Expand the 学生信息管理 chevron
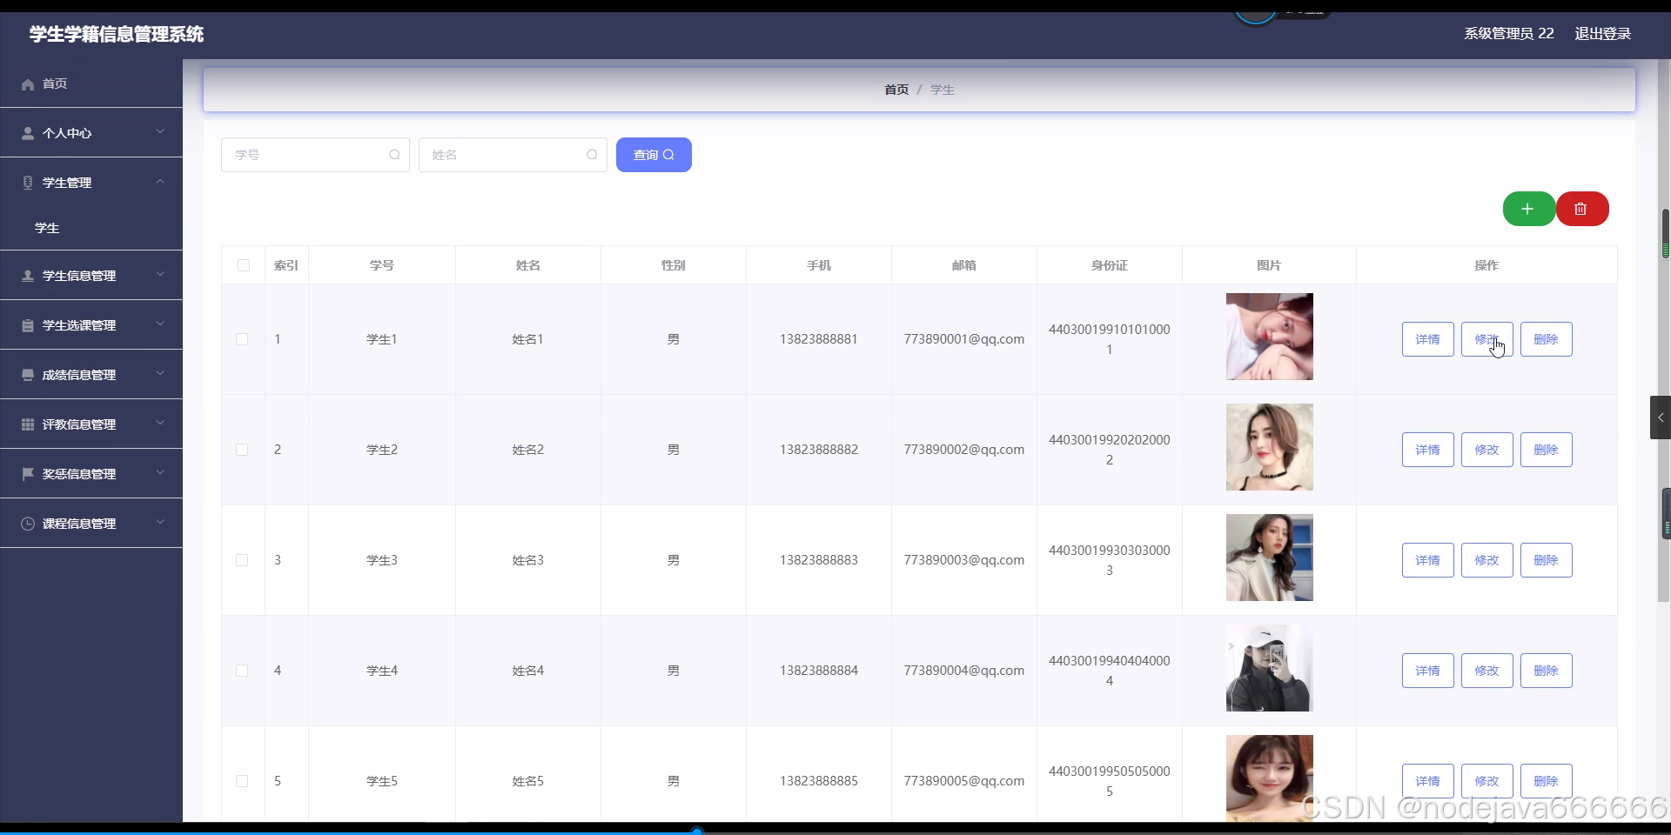 click(x=160, y=274)
